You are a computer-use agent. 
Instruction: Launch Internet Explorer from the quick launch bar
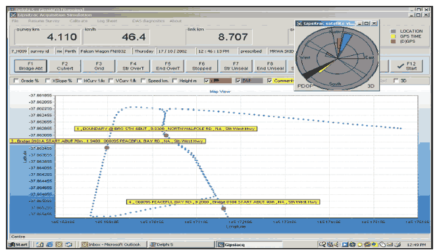(49, 245)
